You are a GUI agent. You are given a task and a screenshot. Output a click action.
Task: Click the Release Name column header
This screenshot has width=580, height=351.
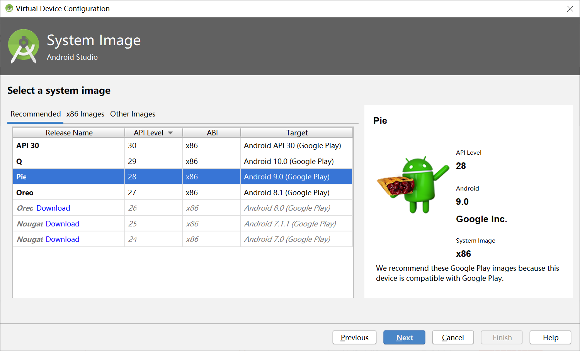click(x=69, y=132)
